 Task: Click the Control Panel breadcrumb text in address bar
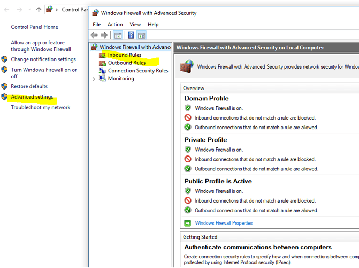pyautogui.click(x=75, y=10)
